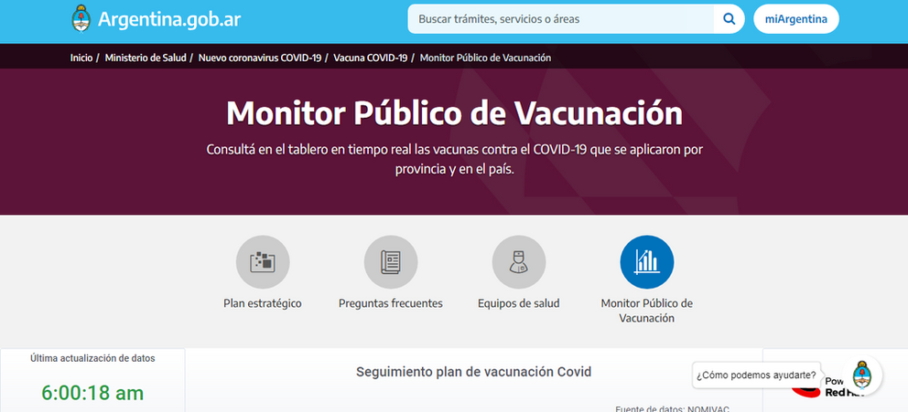Open the chatbot avatar icon
Screen dimensions: 908x412
pyautogui.click(x=861, y=375)
